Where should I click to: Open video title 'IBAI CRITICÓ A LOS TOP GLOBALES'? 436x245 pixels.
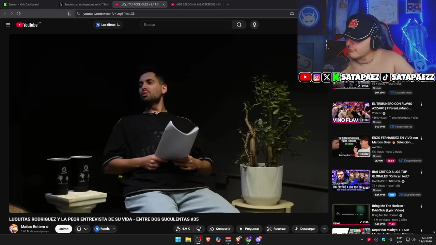coord(391,174)
